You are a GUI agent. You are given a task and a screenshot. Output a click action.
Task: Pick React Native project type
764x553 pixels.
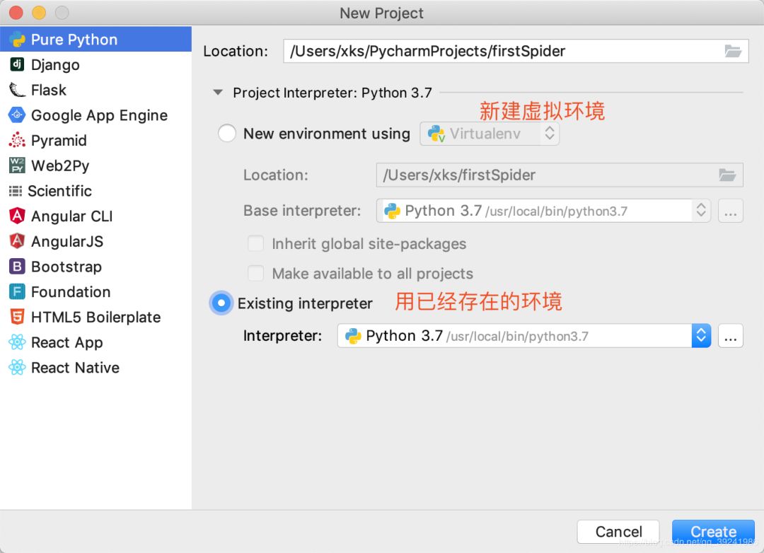point(95,367)
